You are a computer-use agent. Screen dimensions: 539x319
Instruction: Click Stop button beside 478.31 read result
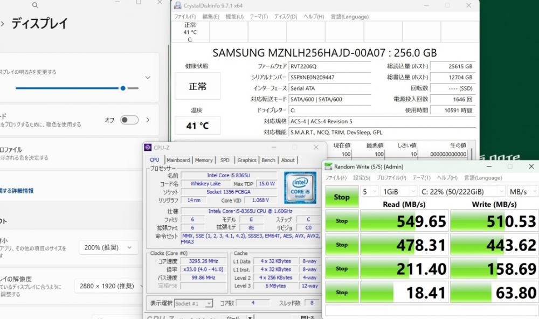[x=342, y=245]
